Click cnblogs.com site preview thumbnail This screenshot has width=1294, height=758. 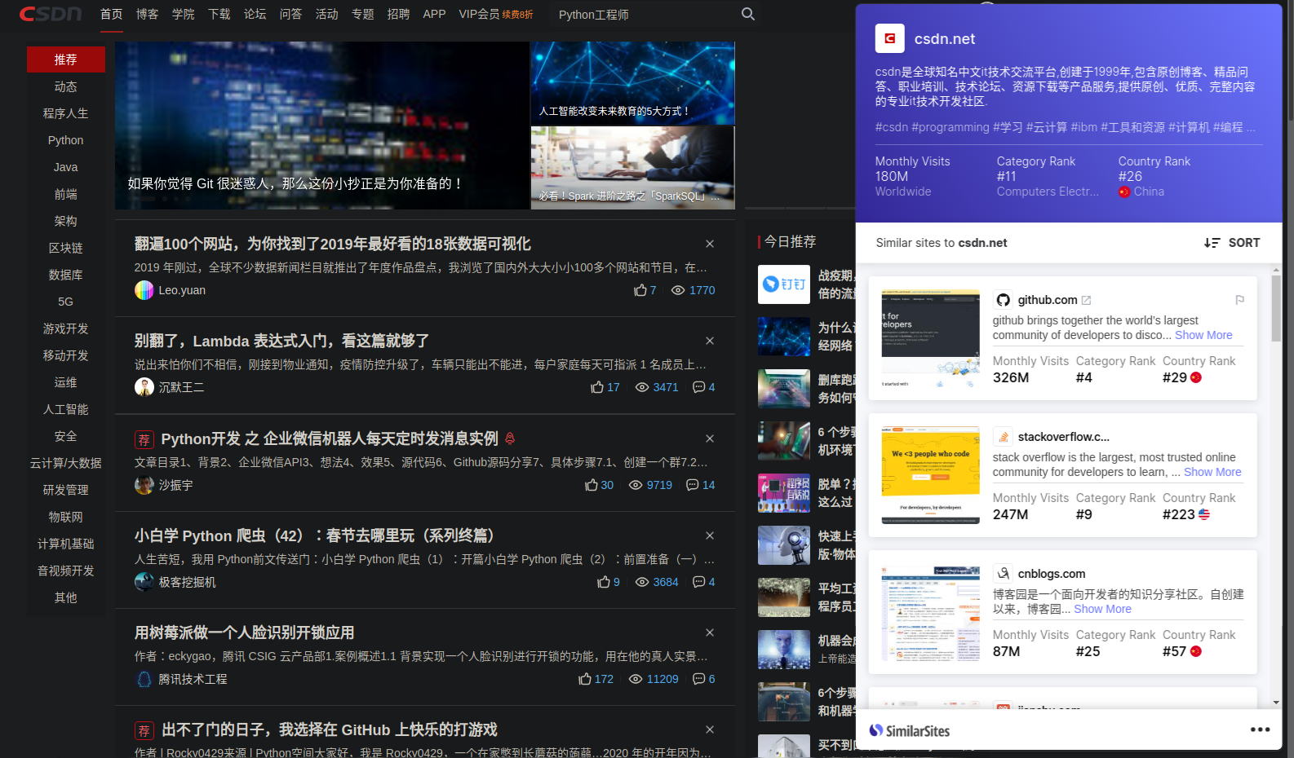click(931, 612)
